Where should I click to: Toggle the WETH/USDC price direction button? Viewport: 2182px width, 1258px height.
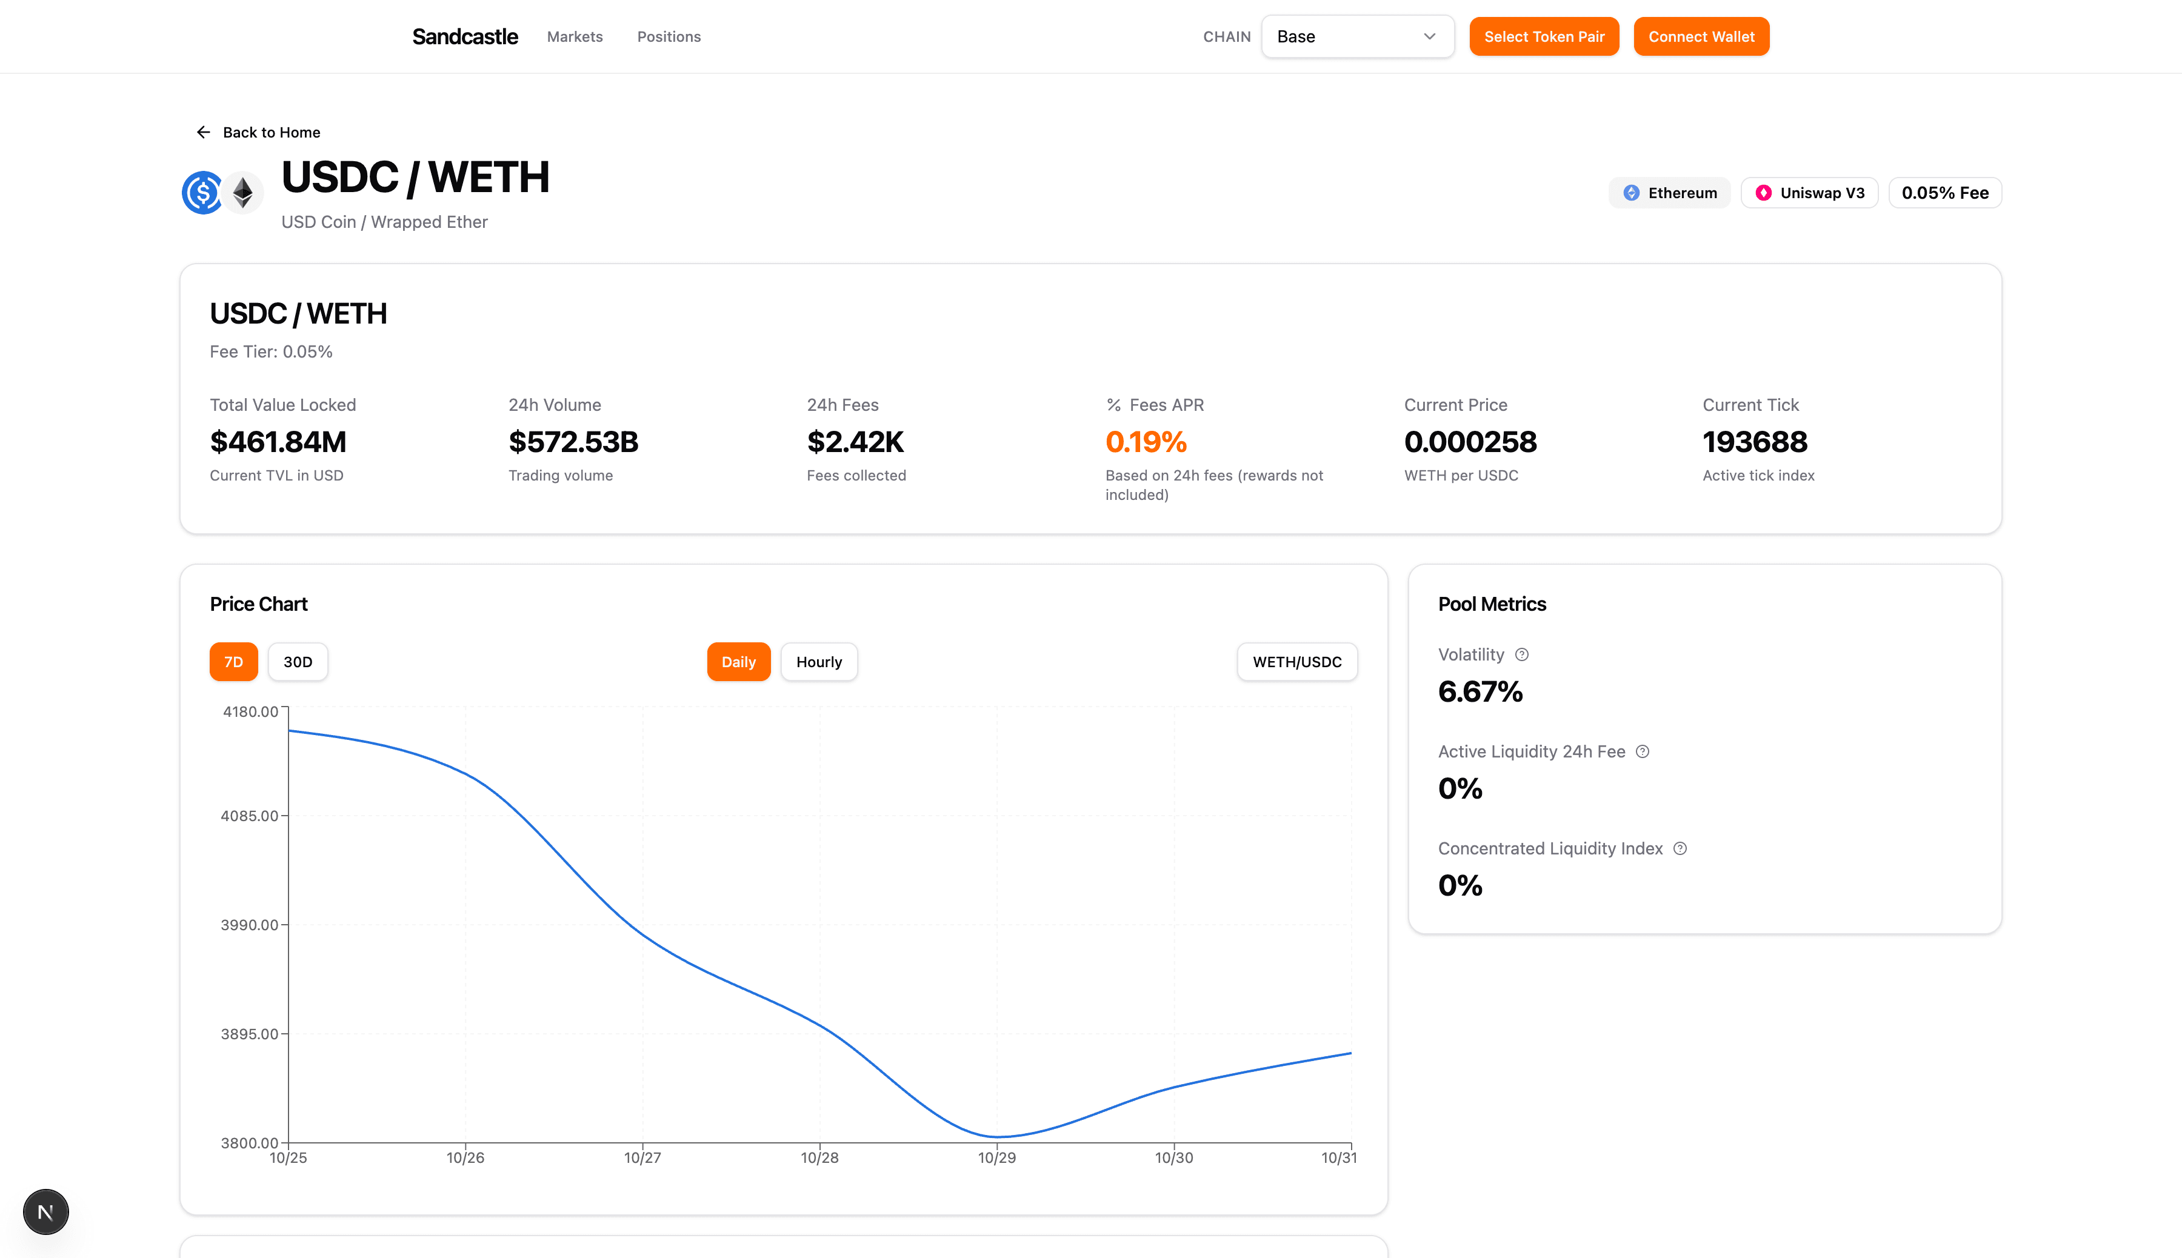pos(1296,662)
